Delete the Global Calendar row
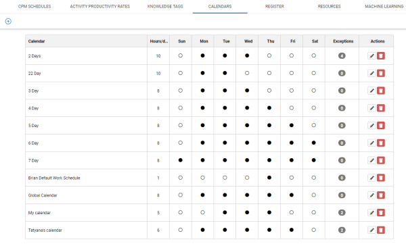Image resolution: width=406 pixels, height=244 pixels. (x=381, y=195)
